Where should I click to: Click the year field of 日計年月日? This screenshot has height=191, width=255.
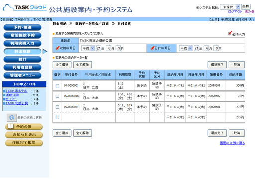(x=196, y=48)
